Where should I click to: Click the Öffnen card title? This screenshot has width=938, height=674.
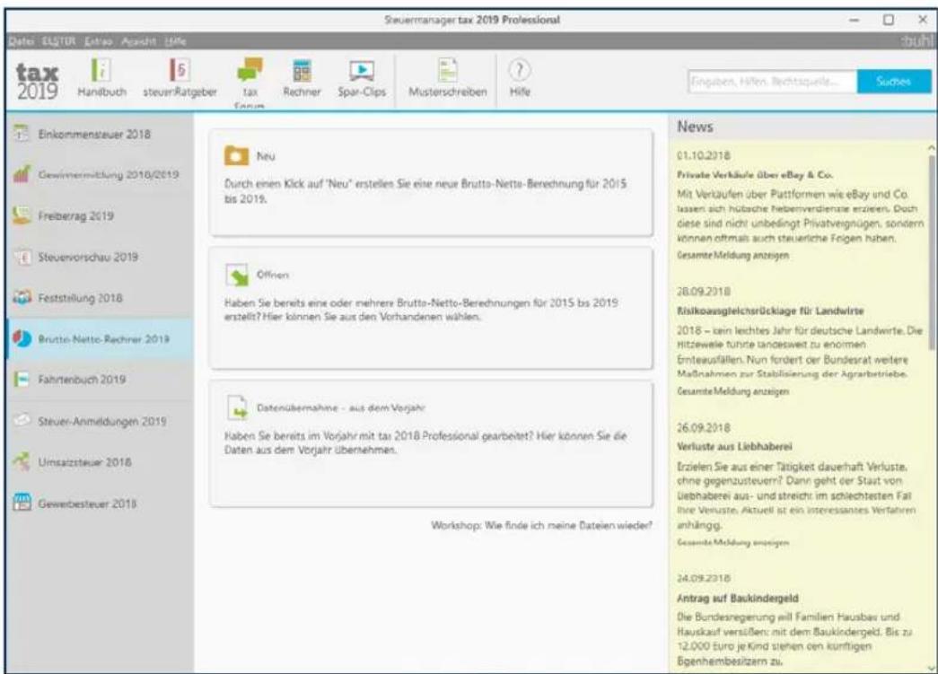tap(272, 275)
